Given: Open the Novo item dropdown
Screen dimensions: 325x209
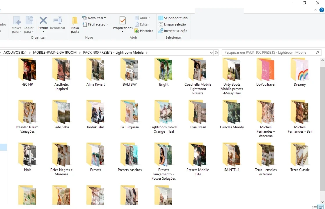Looking at the screenshot, I should 94,18.
